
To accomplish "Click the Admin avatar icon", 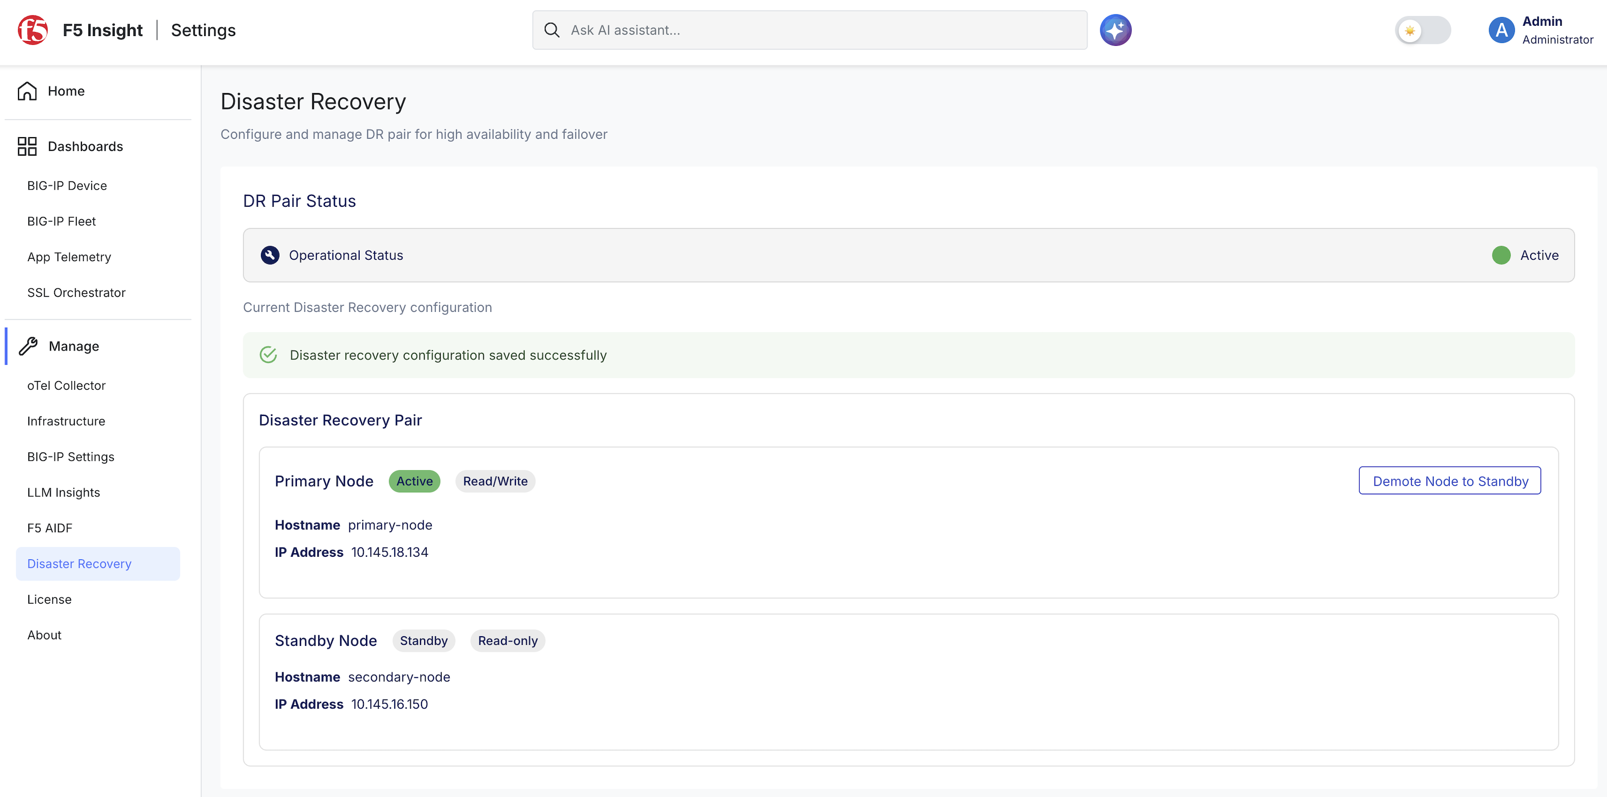I will click(x=1501, y=30).
